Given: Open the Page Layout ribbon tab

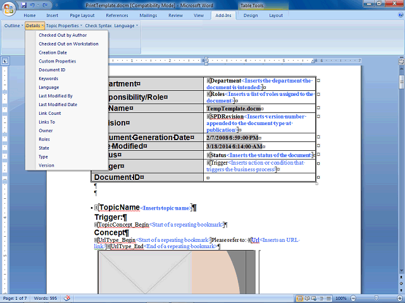Looking at the screenshot, I should click(x=82, y=15).
